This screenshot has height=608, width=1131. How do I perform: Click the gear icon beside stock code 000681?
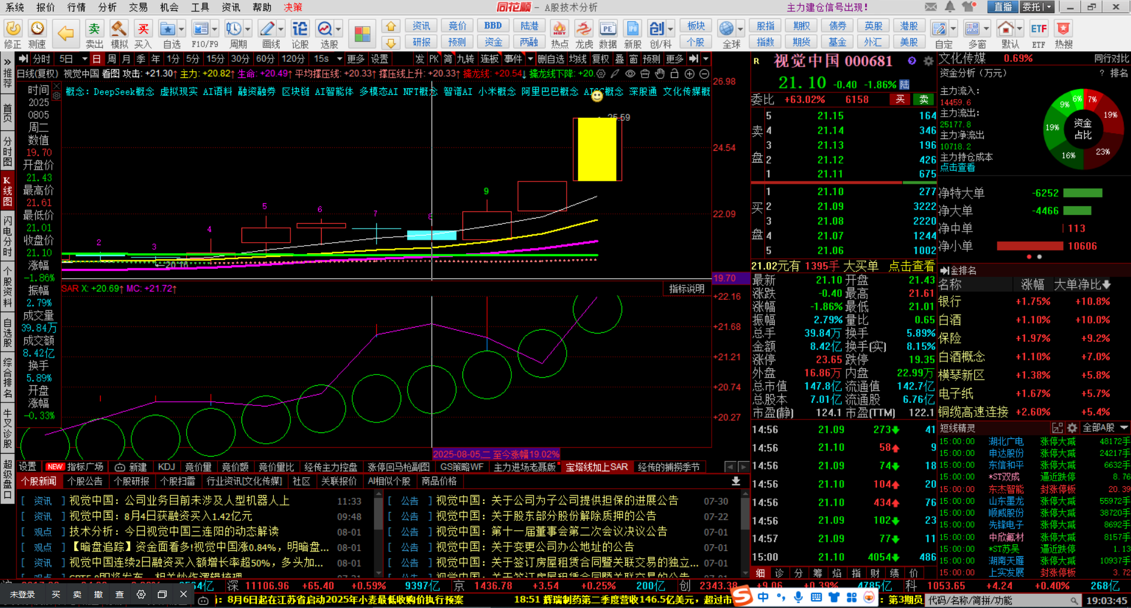click(928, 61)
